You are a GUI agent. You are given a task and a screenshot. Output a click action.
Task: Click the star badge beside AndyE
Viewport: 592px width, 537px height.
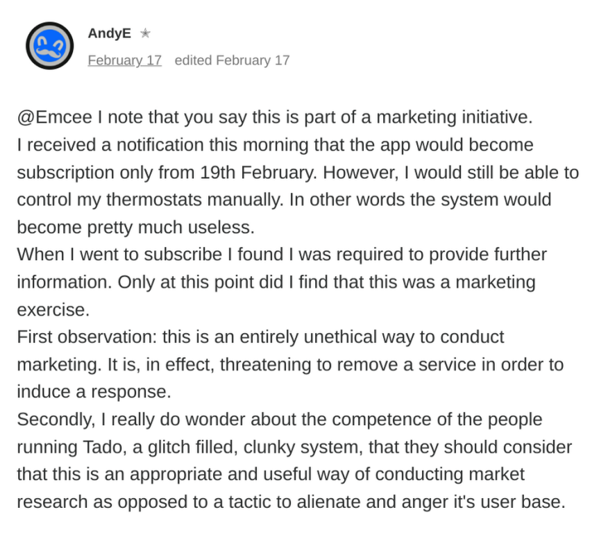pyautogui.click(x=145, y=33)
